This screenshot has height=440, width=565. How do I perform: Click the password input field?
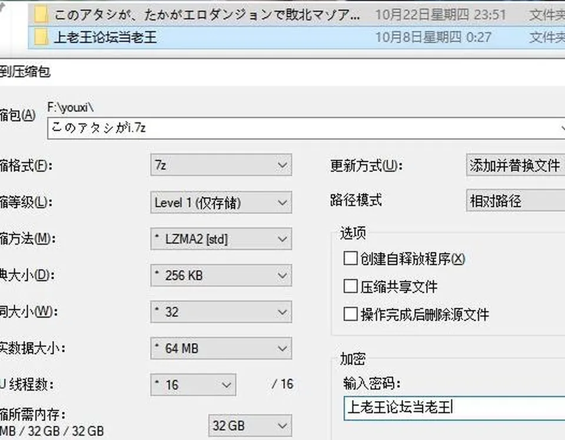454,408
